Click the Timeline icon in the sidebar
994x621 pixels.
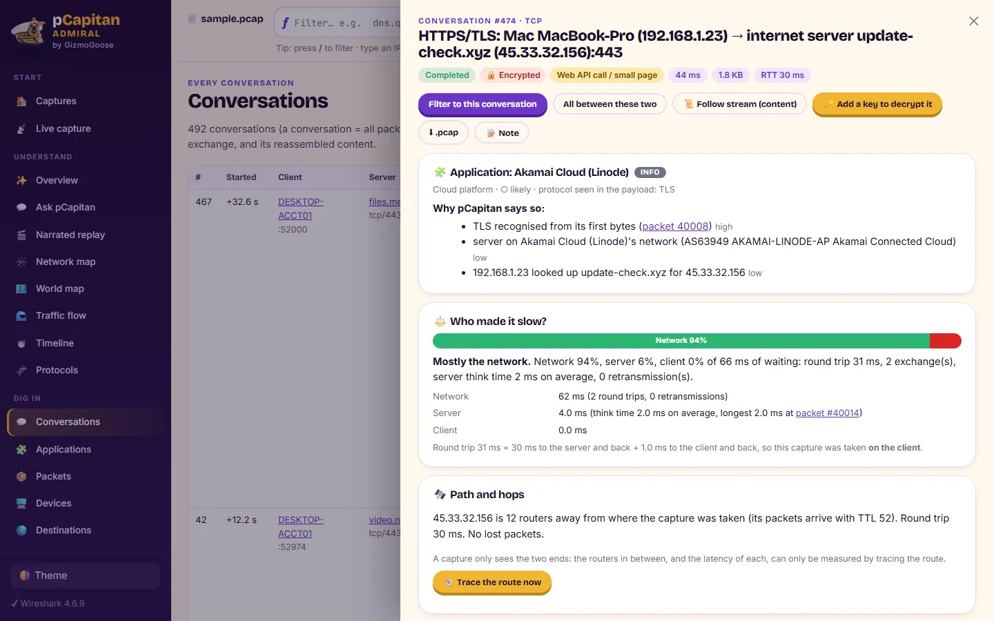21,344
